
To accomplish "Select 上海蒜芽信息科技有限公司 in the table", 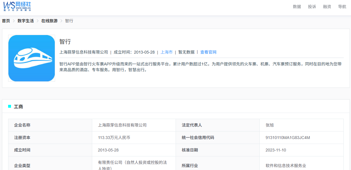I will [122, 125].
